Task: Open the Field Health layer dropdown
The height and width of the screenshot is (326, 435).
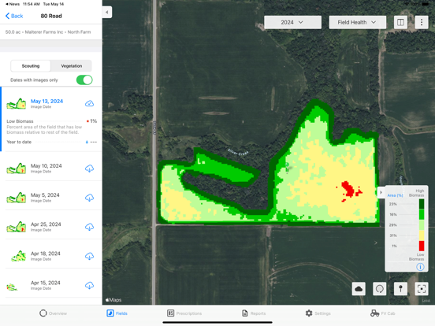Action: pos(357,23)
